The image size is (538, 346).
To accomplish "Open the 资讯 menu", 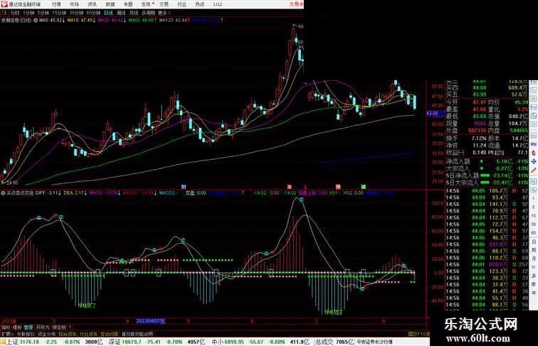I will tap(92, 4).
